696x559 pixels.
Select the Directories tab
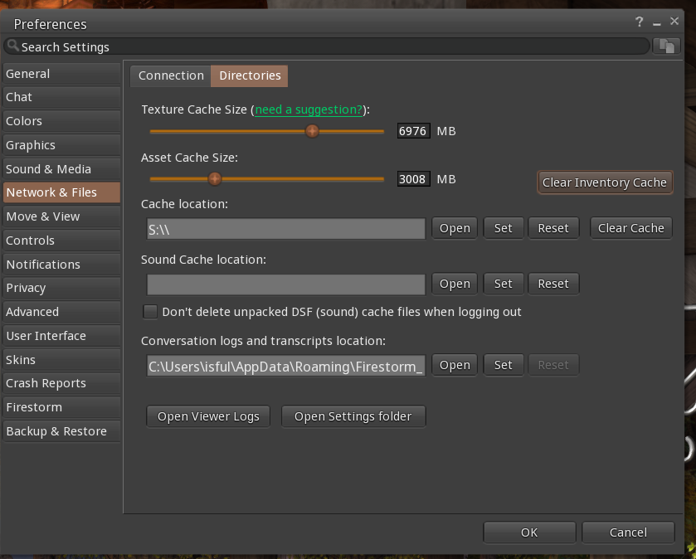click(x=250, y=75)
